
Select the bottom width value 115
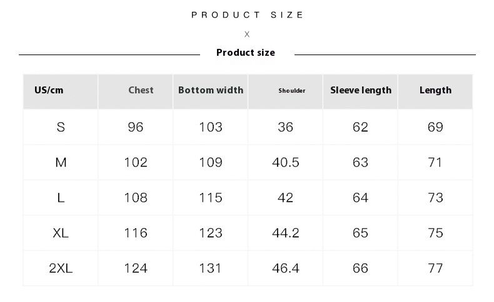click(211, 198)
